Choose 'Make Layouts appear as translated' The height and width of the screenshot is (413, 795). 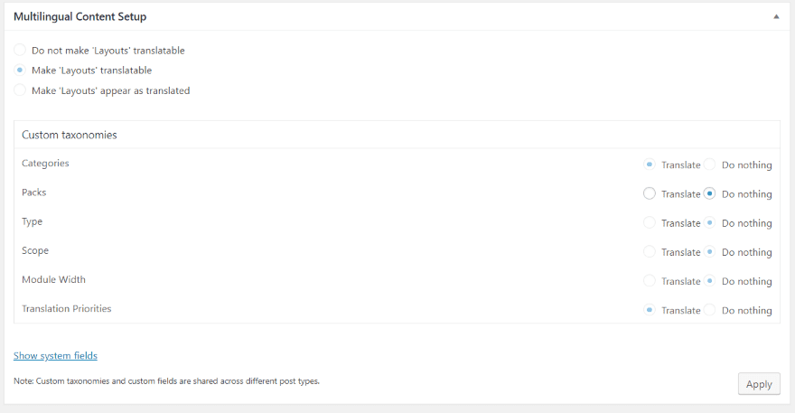20,90
